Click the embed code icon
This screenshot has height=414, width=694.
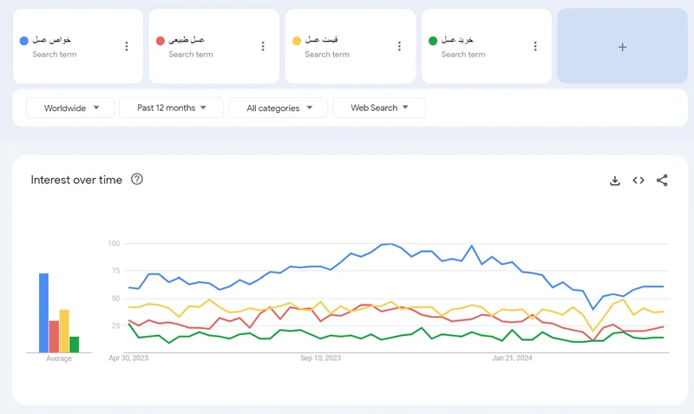click(638, 181)
